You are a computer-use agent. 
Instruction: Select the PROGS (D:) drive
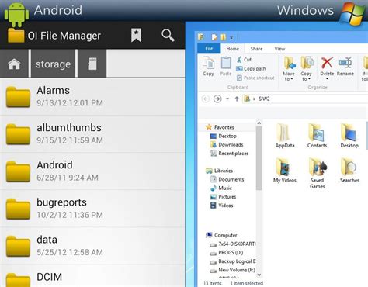coord(227,253)
